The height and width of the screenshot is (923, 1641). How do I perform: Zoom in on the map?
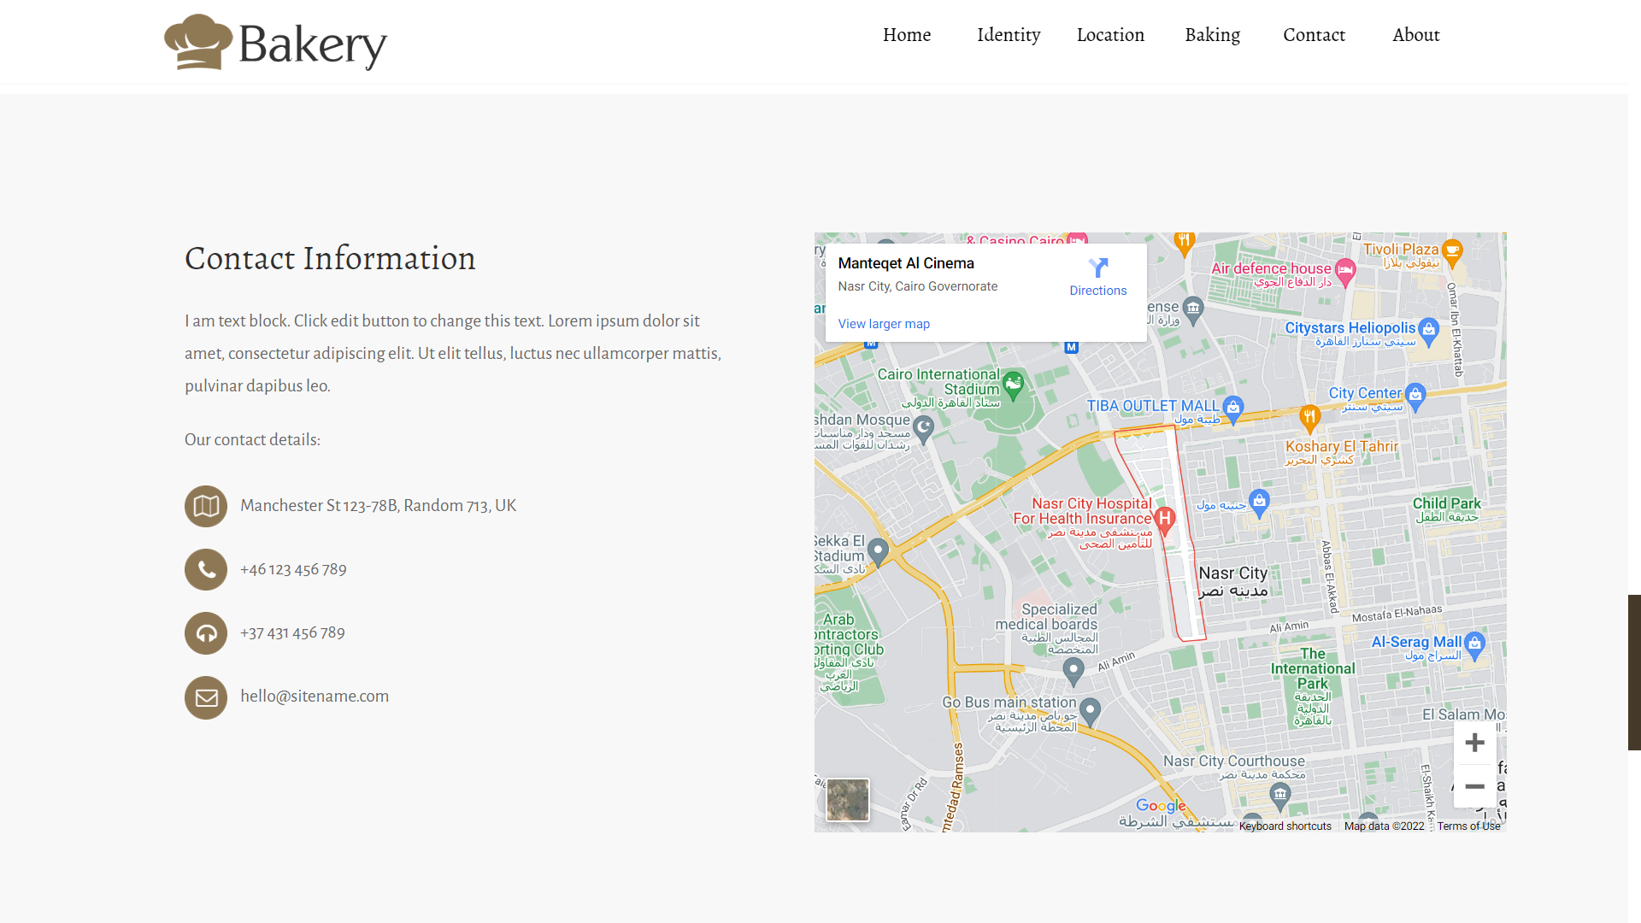click(x=1474, y=743)
